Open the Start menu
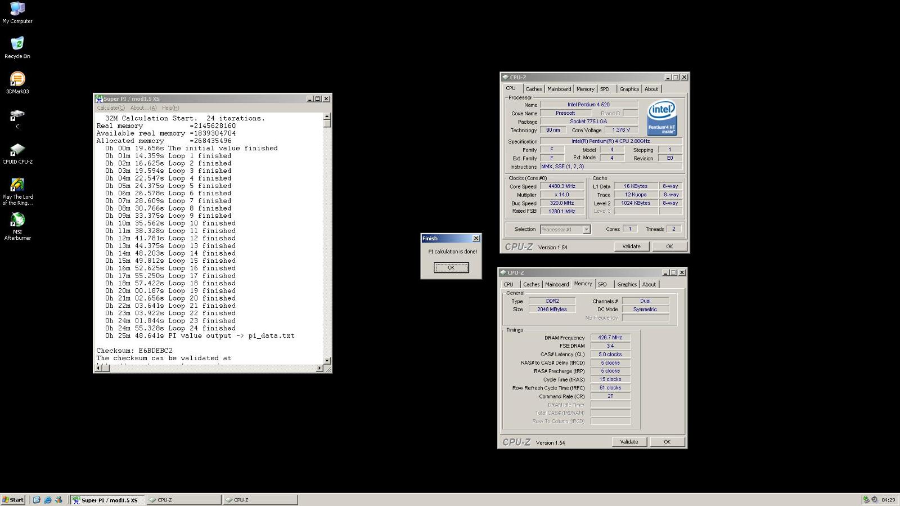Image resolution: width=900 pixels, height=506 pixels. click(13, 500)
